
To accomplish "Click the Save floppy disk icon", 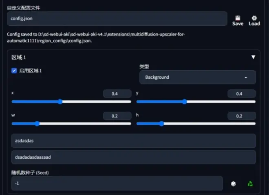I will pos(238,18).
